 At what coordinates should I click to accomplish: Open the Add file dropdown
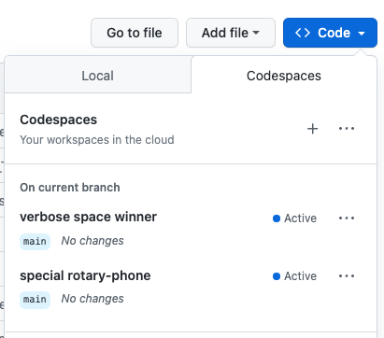(x=231, y=33)
